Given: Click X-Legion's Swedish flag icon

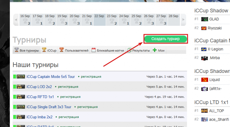Looking at the screenshot, I should (x=204, y=49).
